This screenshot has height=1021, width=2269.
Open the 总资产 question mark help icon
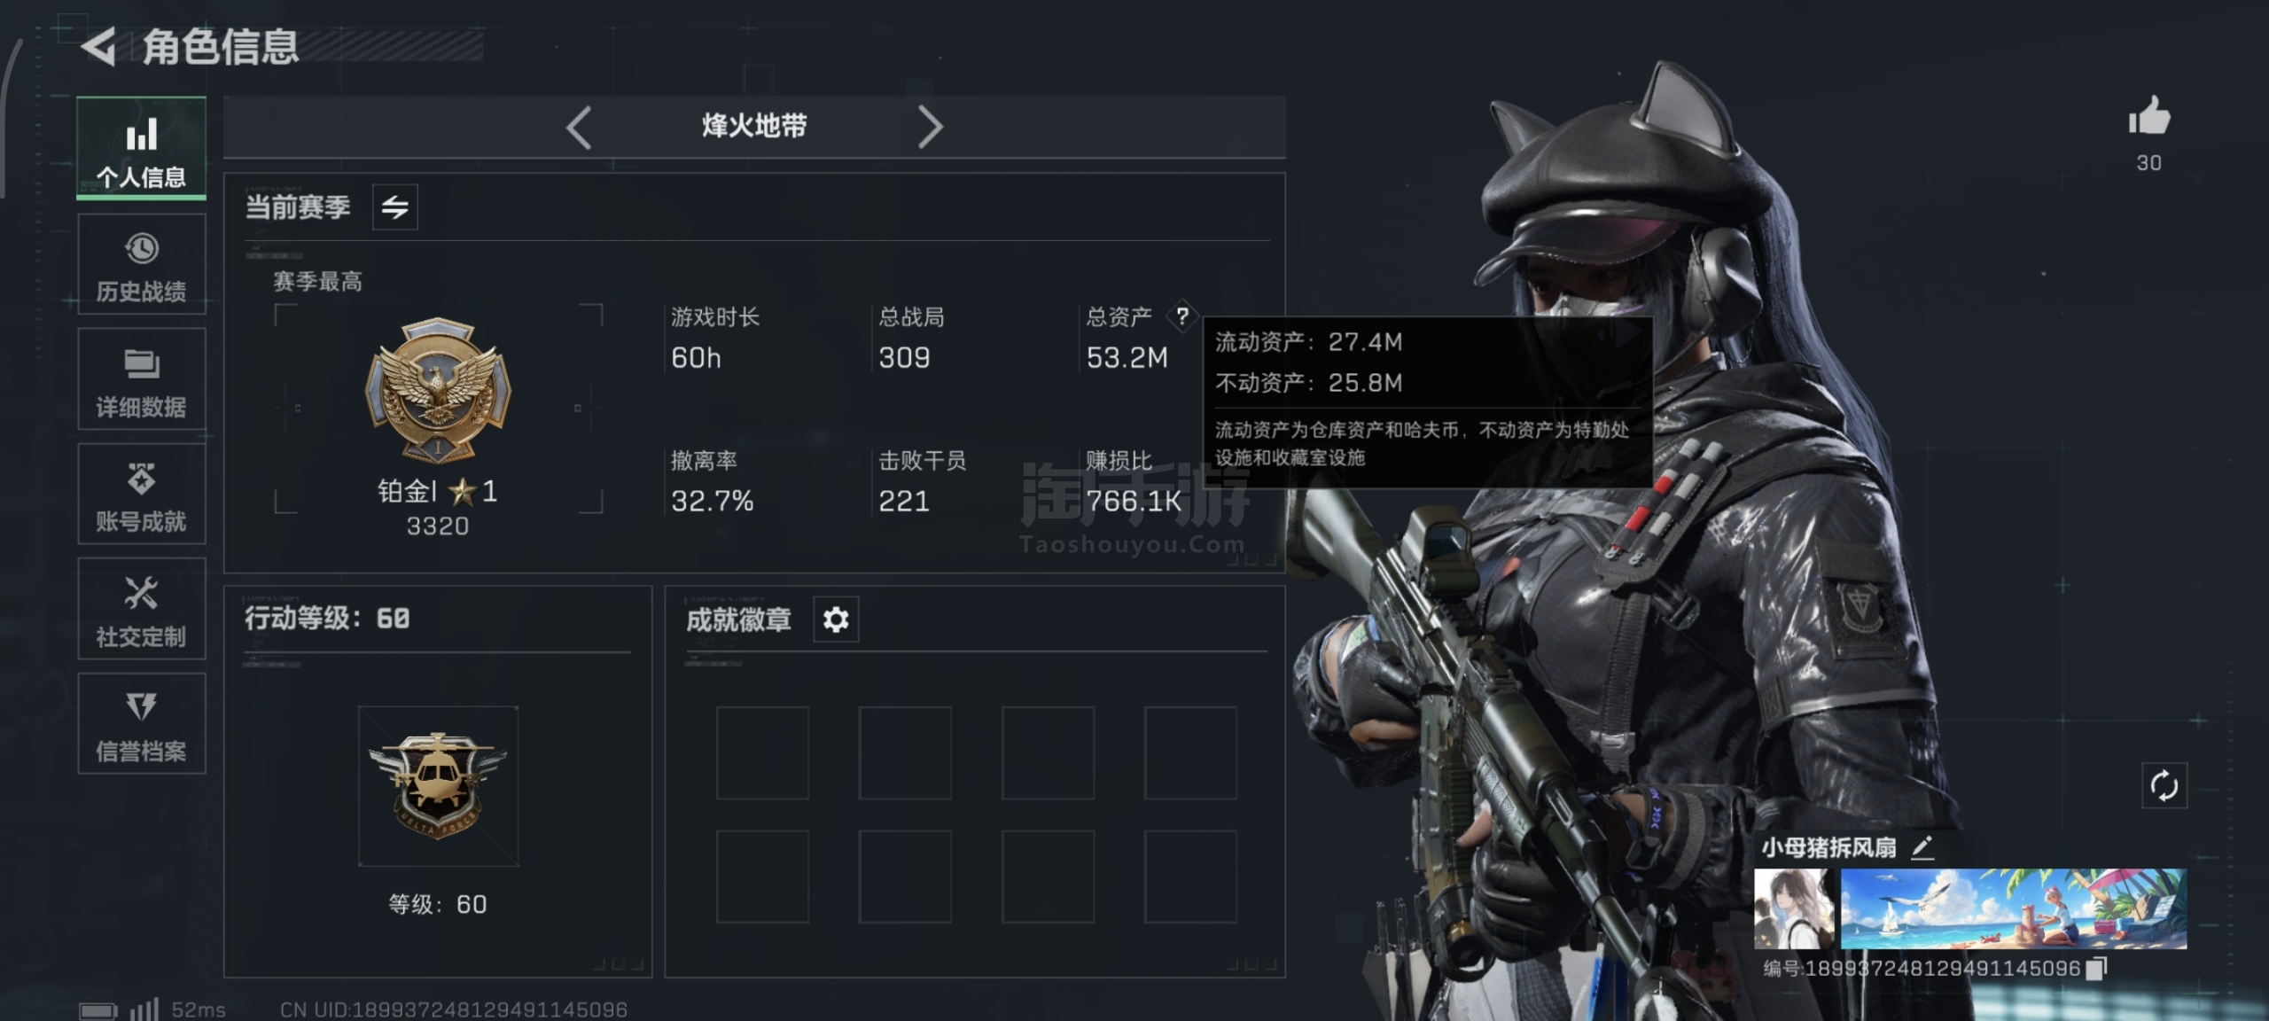pos(1181,316)
